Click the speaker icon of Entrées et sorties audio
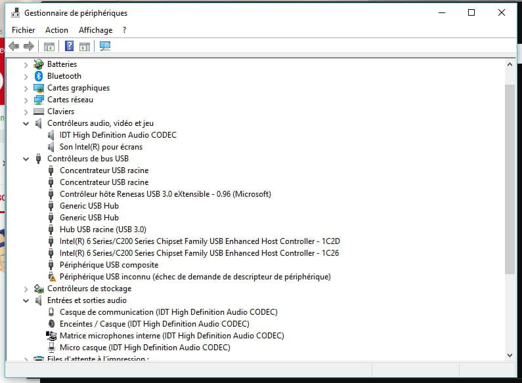Viewport: 522px width, 383px height. point(39,300)
